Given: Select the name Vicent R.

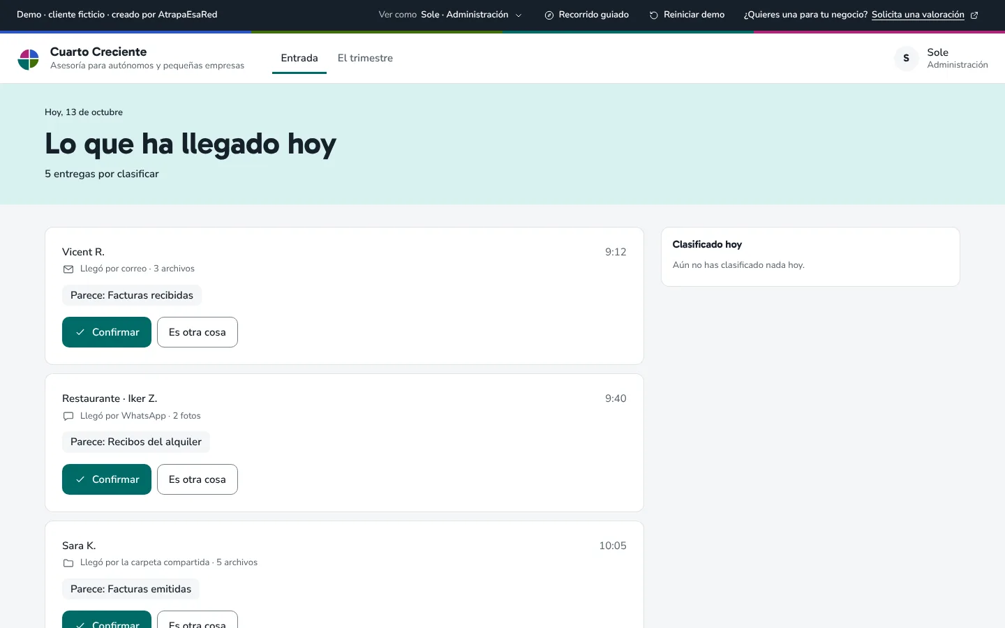Looking at the screenshot, I should [x=83, y=252].
